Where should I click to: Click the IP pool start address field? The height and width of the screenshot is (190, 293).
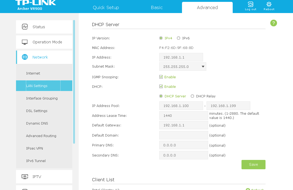click(x=181, y=106)
